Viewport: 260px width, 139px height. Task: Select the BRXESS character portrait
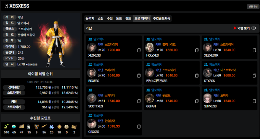coord(92,73)
